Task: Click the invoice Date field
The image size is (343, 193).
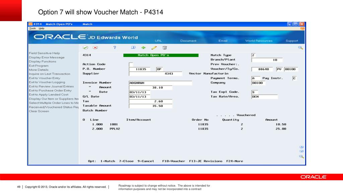Action: pos(140,92)
